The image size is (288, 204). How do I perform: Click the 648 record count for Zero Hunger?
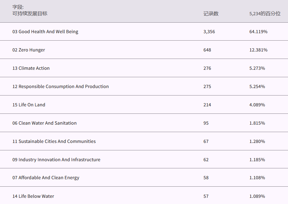[x=207, y=50]
